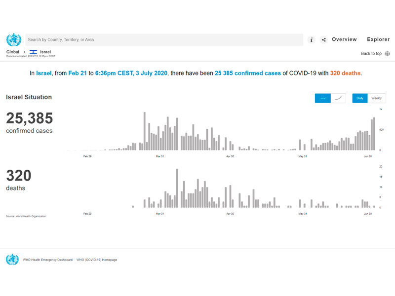This screenshot has height=296, width=395.
Task: Click the Global breadcrumb link
Action: coord(13,52)
